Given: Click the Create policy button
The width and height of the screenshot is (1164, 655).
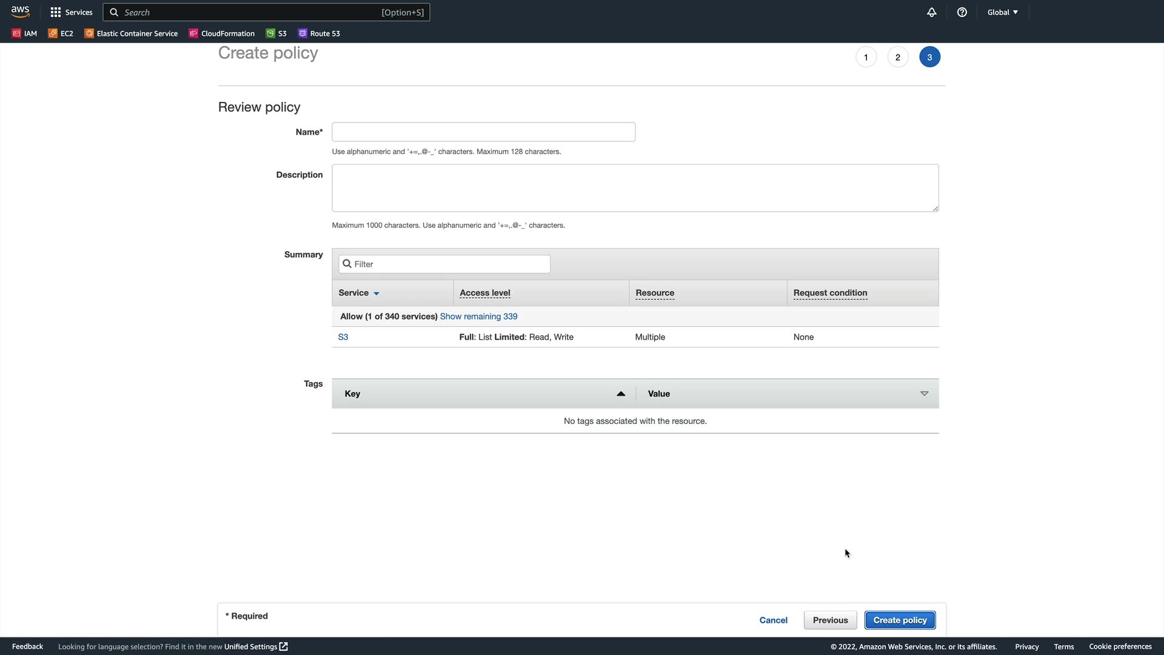Looking at the screenshot, I should coord(900,620).
